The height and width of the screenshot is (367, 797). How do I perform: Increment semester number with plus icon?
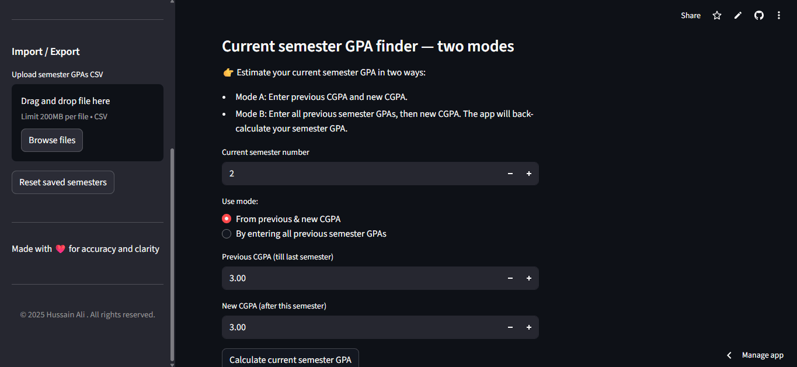(529, 174)
